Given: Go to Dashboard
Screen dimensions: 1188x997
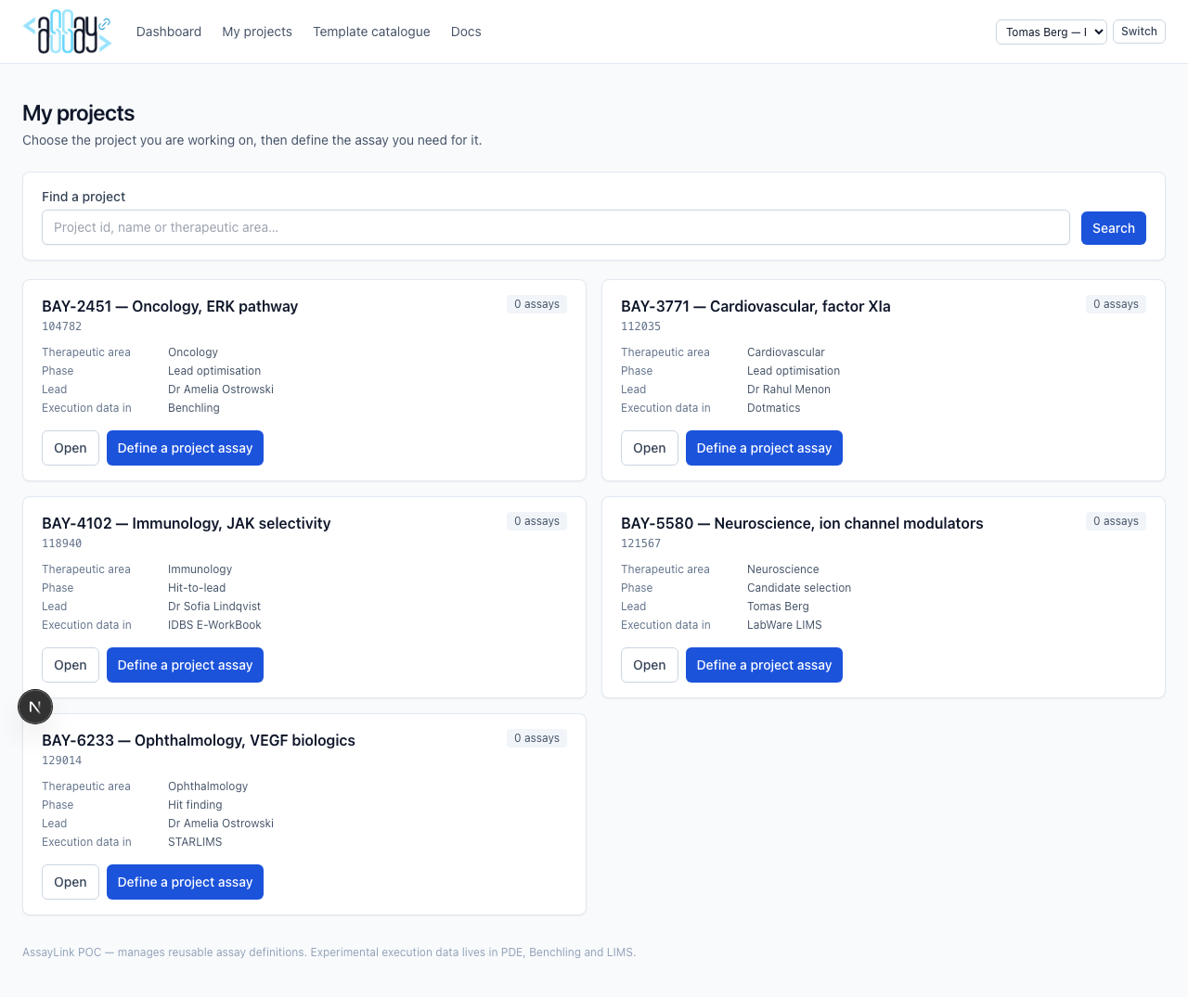Looking at the screenshot, I should 169,32.
